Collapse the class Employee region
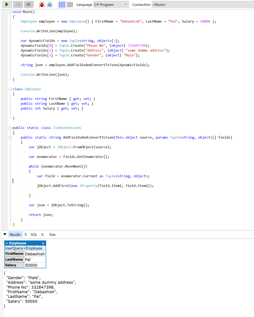Screen dimensions: 254x317 tap(10, 89)
